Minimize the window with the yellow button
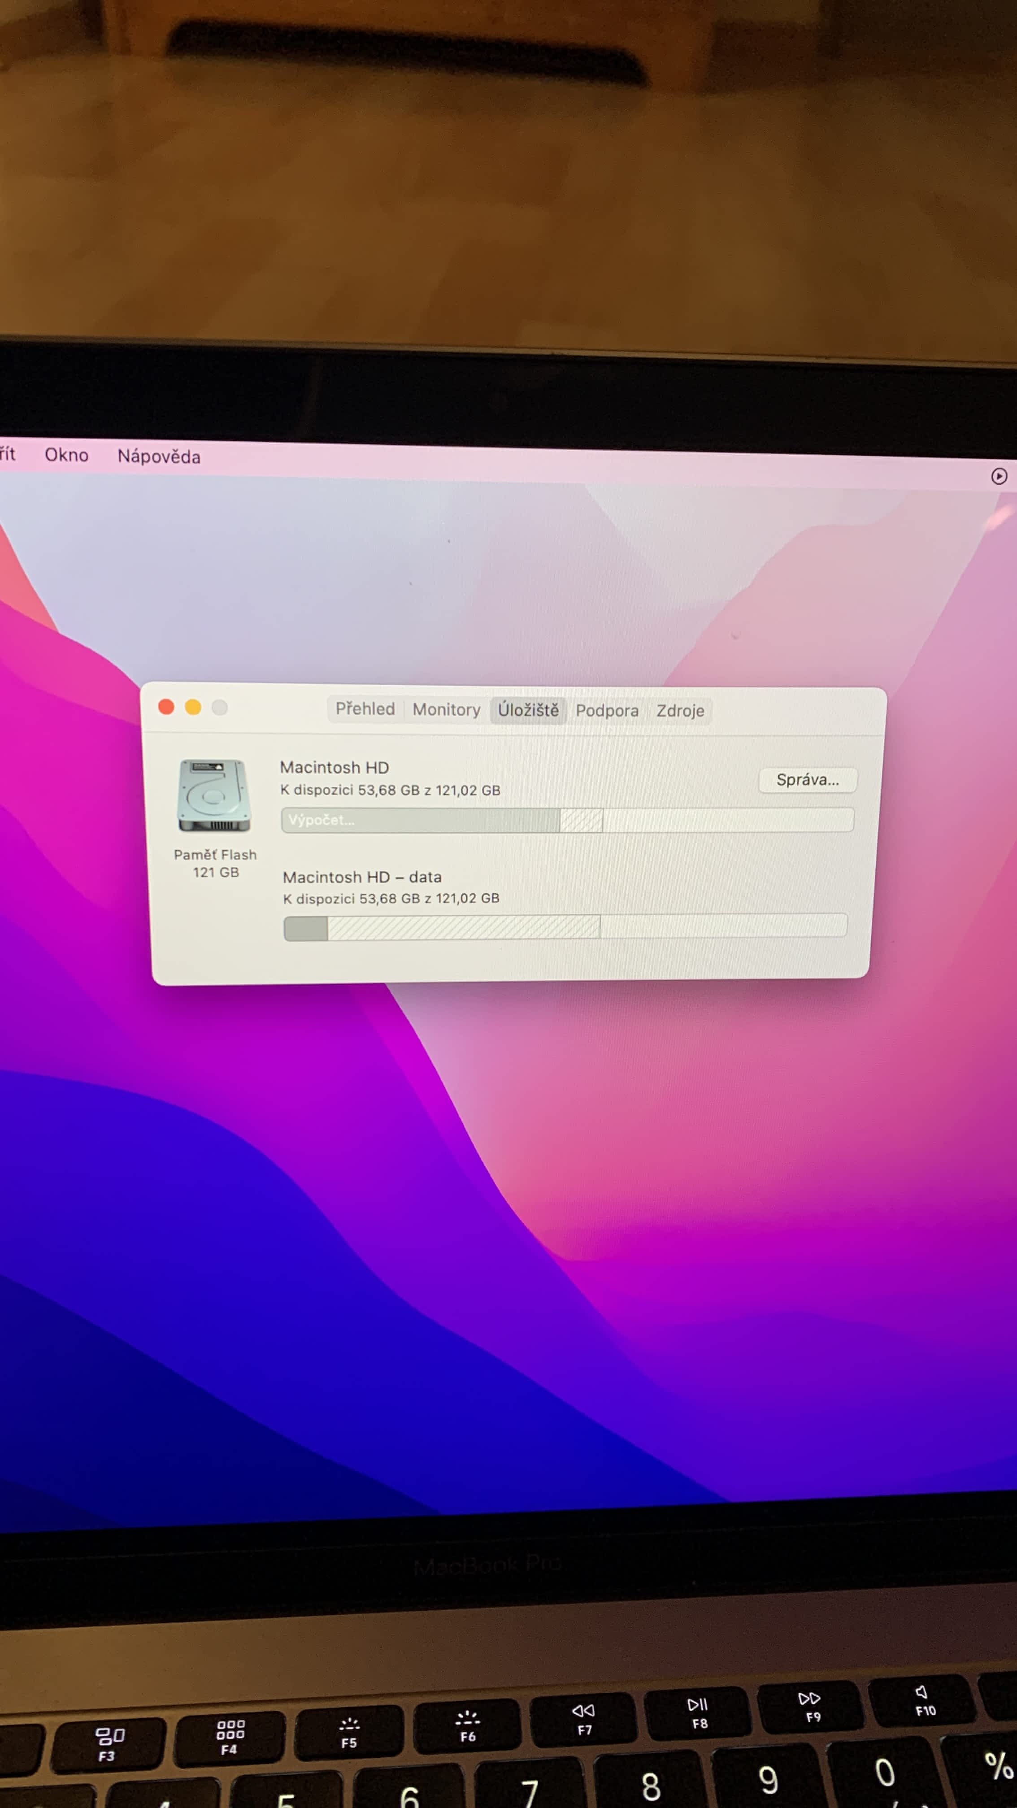Screen dimensions: 1017x1808 click(x=193, y=708)
